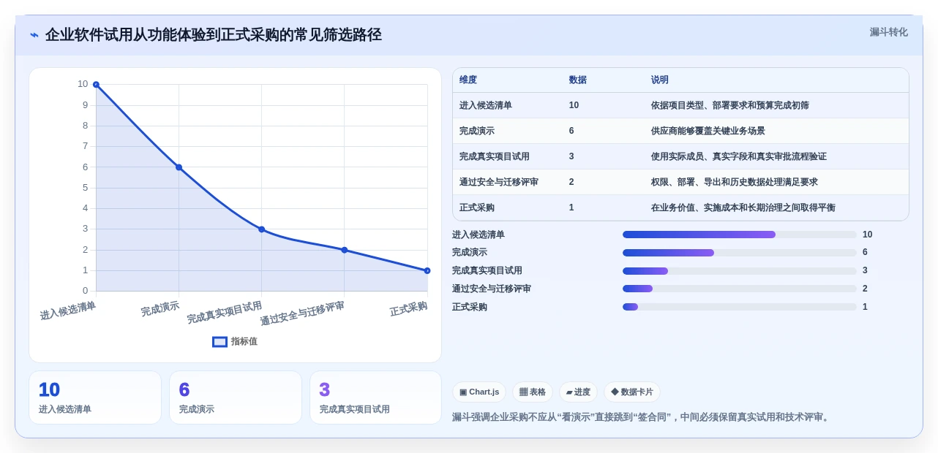Select table cell 完成演示
Image resolution: width=938 pixels, height=453 pixels.
(477, 131)
